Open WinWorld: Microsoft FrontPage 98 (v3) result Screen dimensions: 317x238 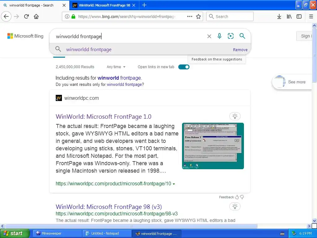coord(109,207)
